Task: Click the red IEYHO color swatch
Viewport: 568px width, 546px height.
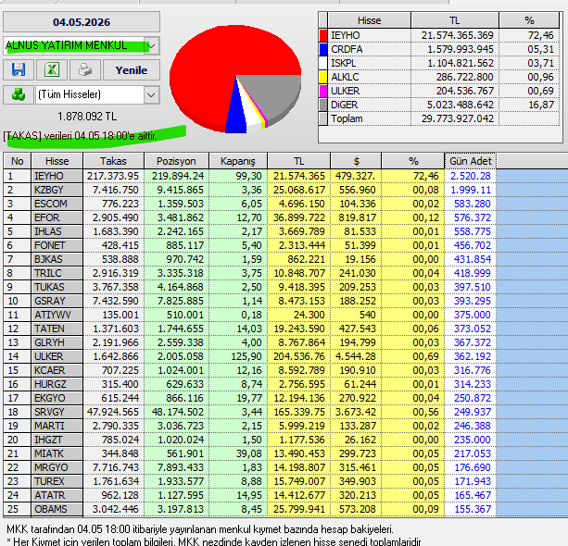Action: (323, 35)
